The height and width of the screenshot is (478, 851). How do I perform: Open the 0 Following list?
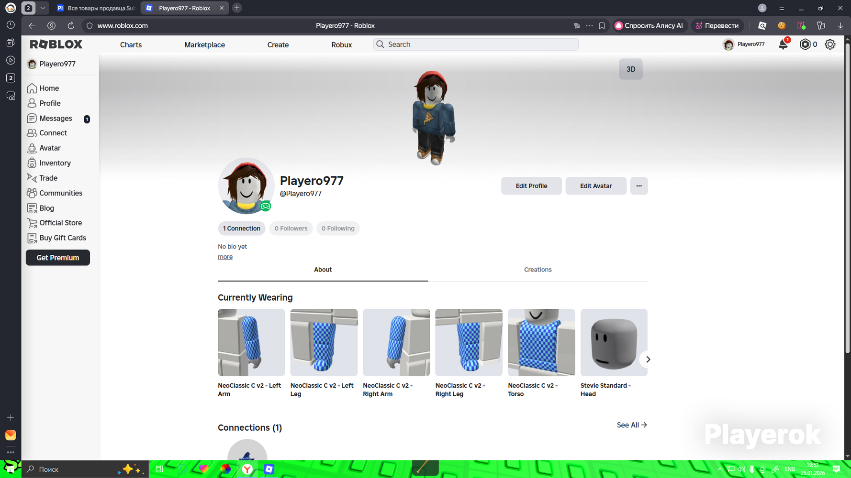tap(338, 228)
